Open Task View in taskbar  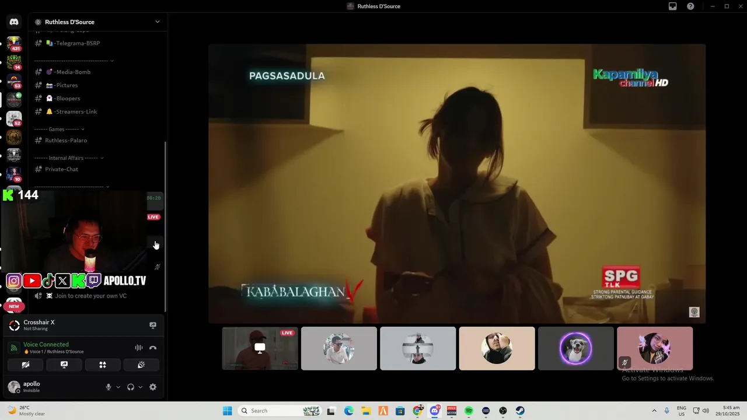tap(331, 411)
